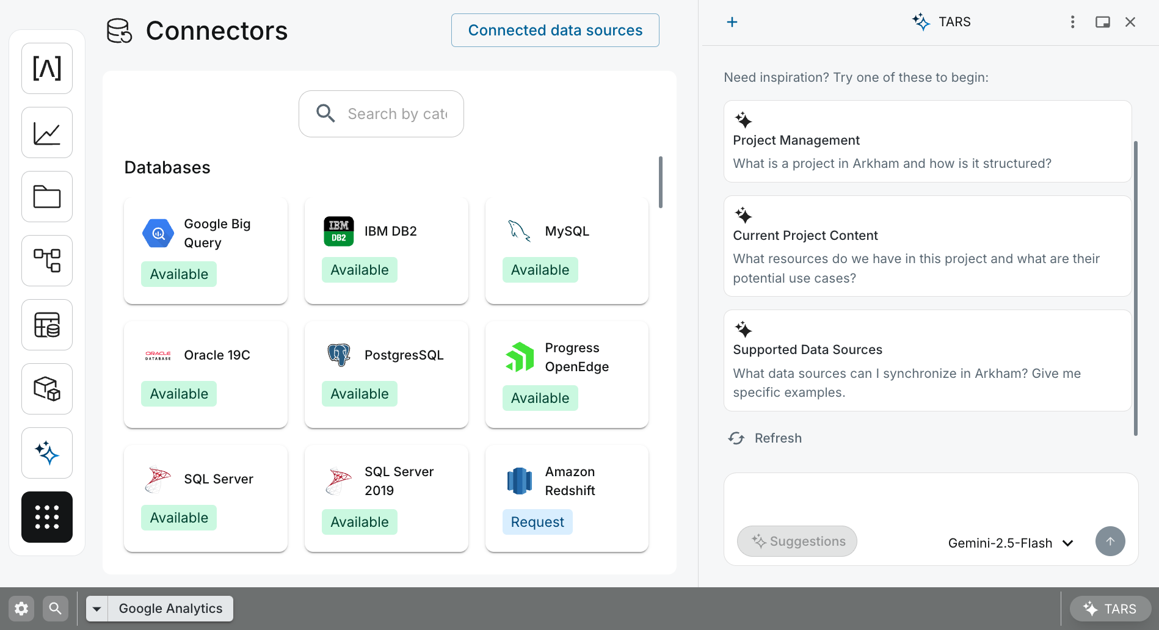Open the dropdown arrow beside Google Analytics
This screenshot has height=630, width=1159.
[x=97, y=609]
